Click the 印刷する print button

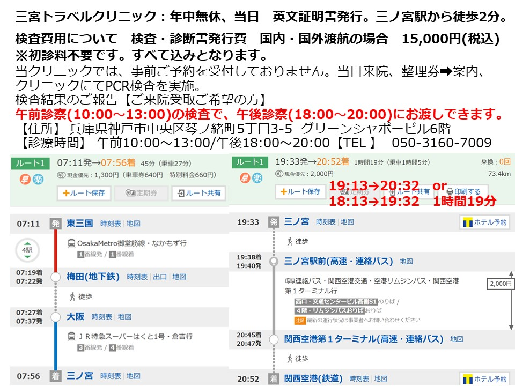pyautogui.click(x=464, y=191)
